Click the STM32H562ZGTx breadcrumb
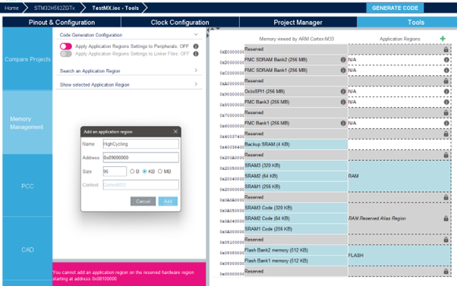Viewport: 457px width, 286px height. 55,8
